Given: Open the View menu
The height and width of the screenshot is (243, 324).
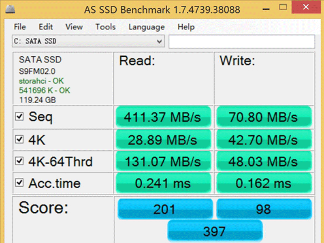Looking at the screenshot, I should click(x=74, y=27).
